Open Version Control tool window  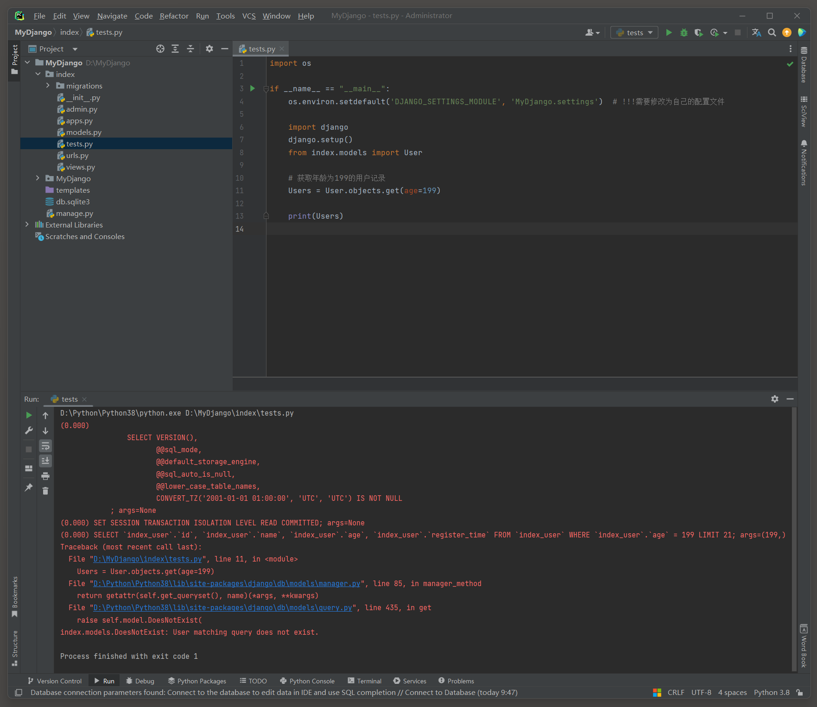(55, 681)
